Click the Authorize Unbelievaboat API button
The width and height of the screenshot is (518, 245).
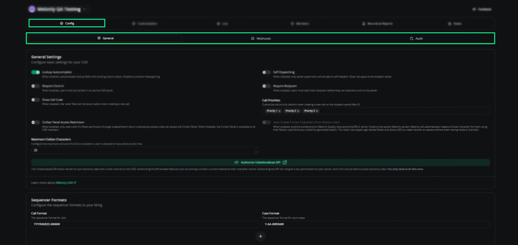click(x=261, y=162)
